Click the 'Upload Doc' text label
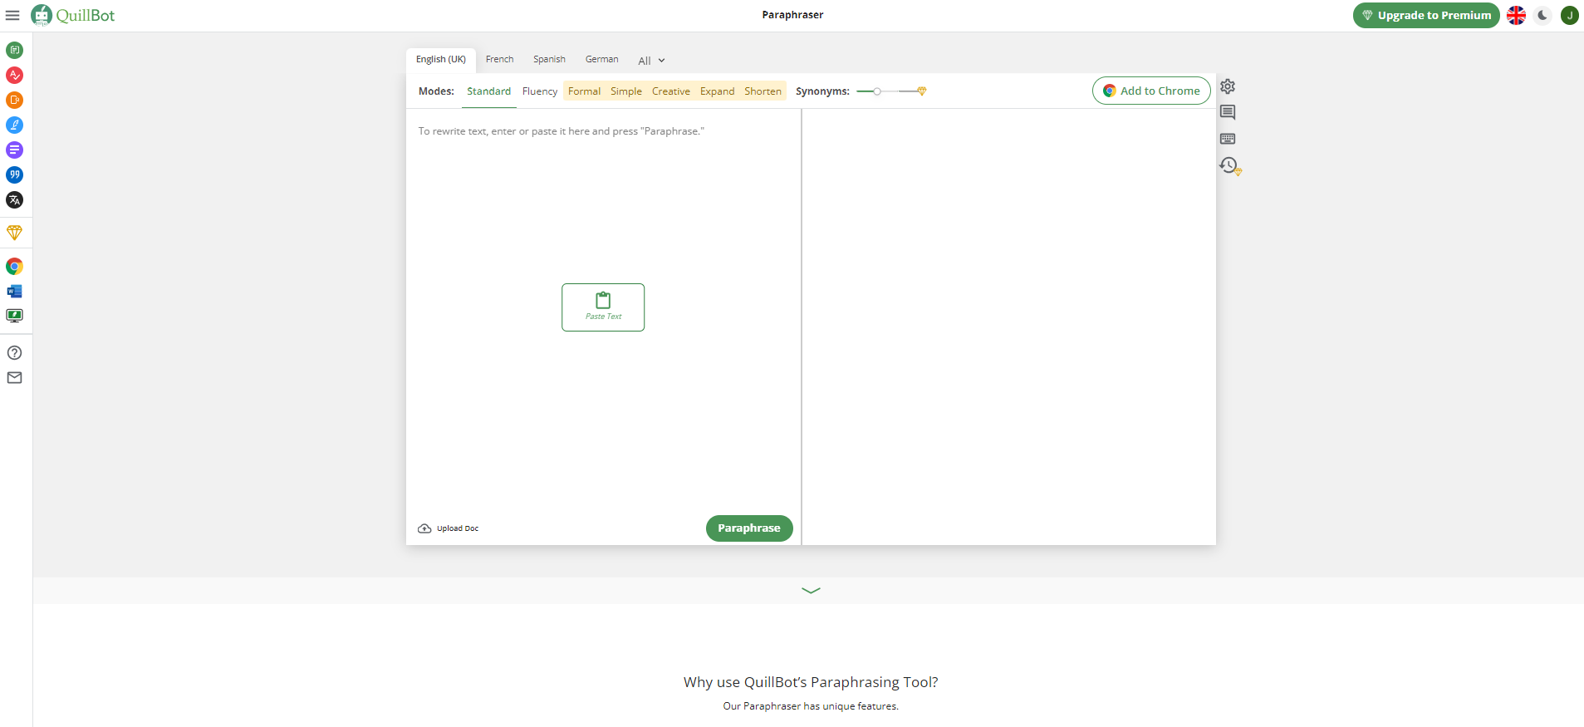1584x727 pixels. tap(458, 528)
